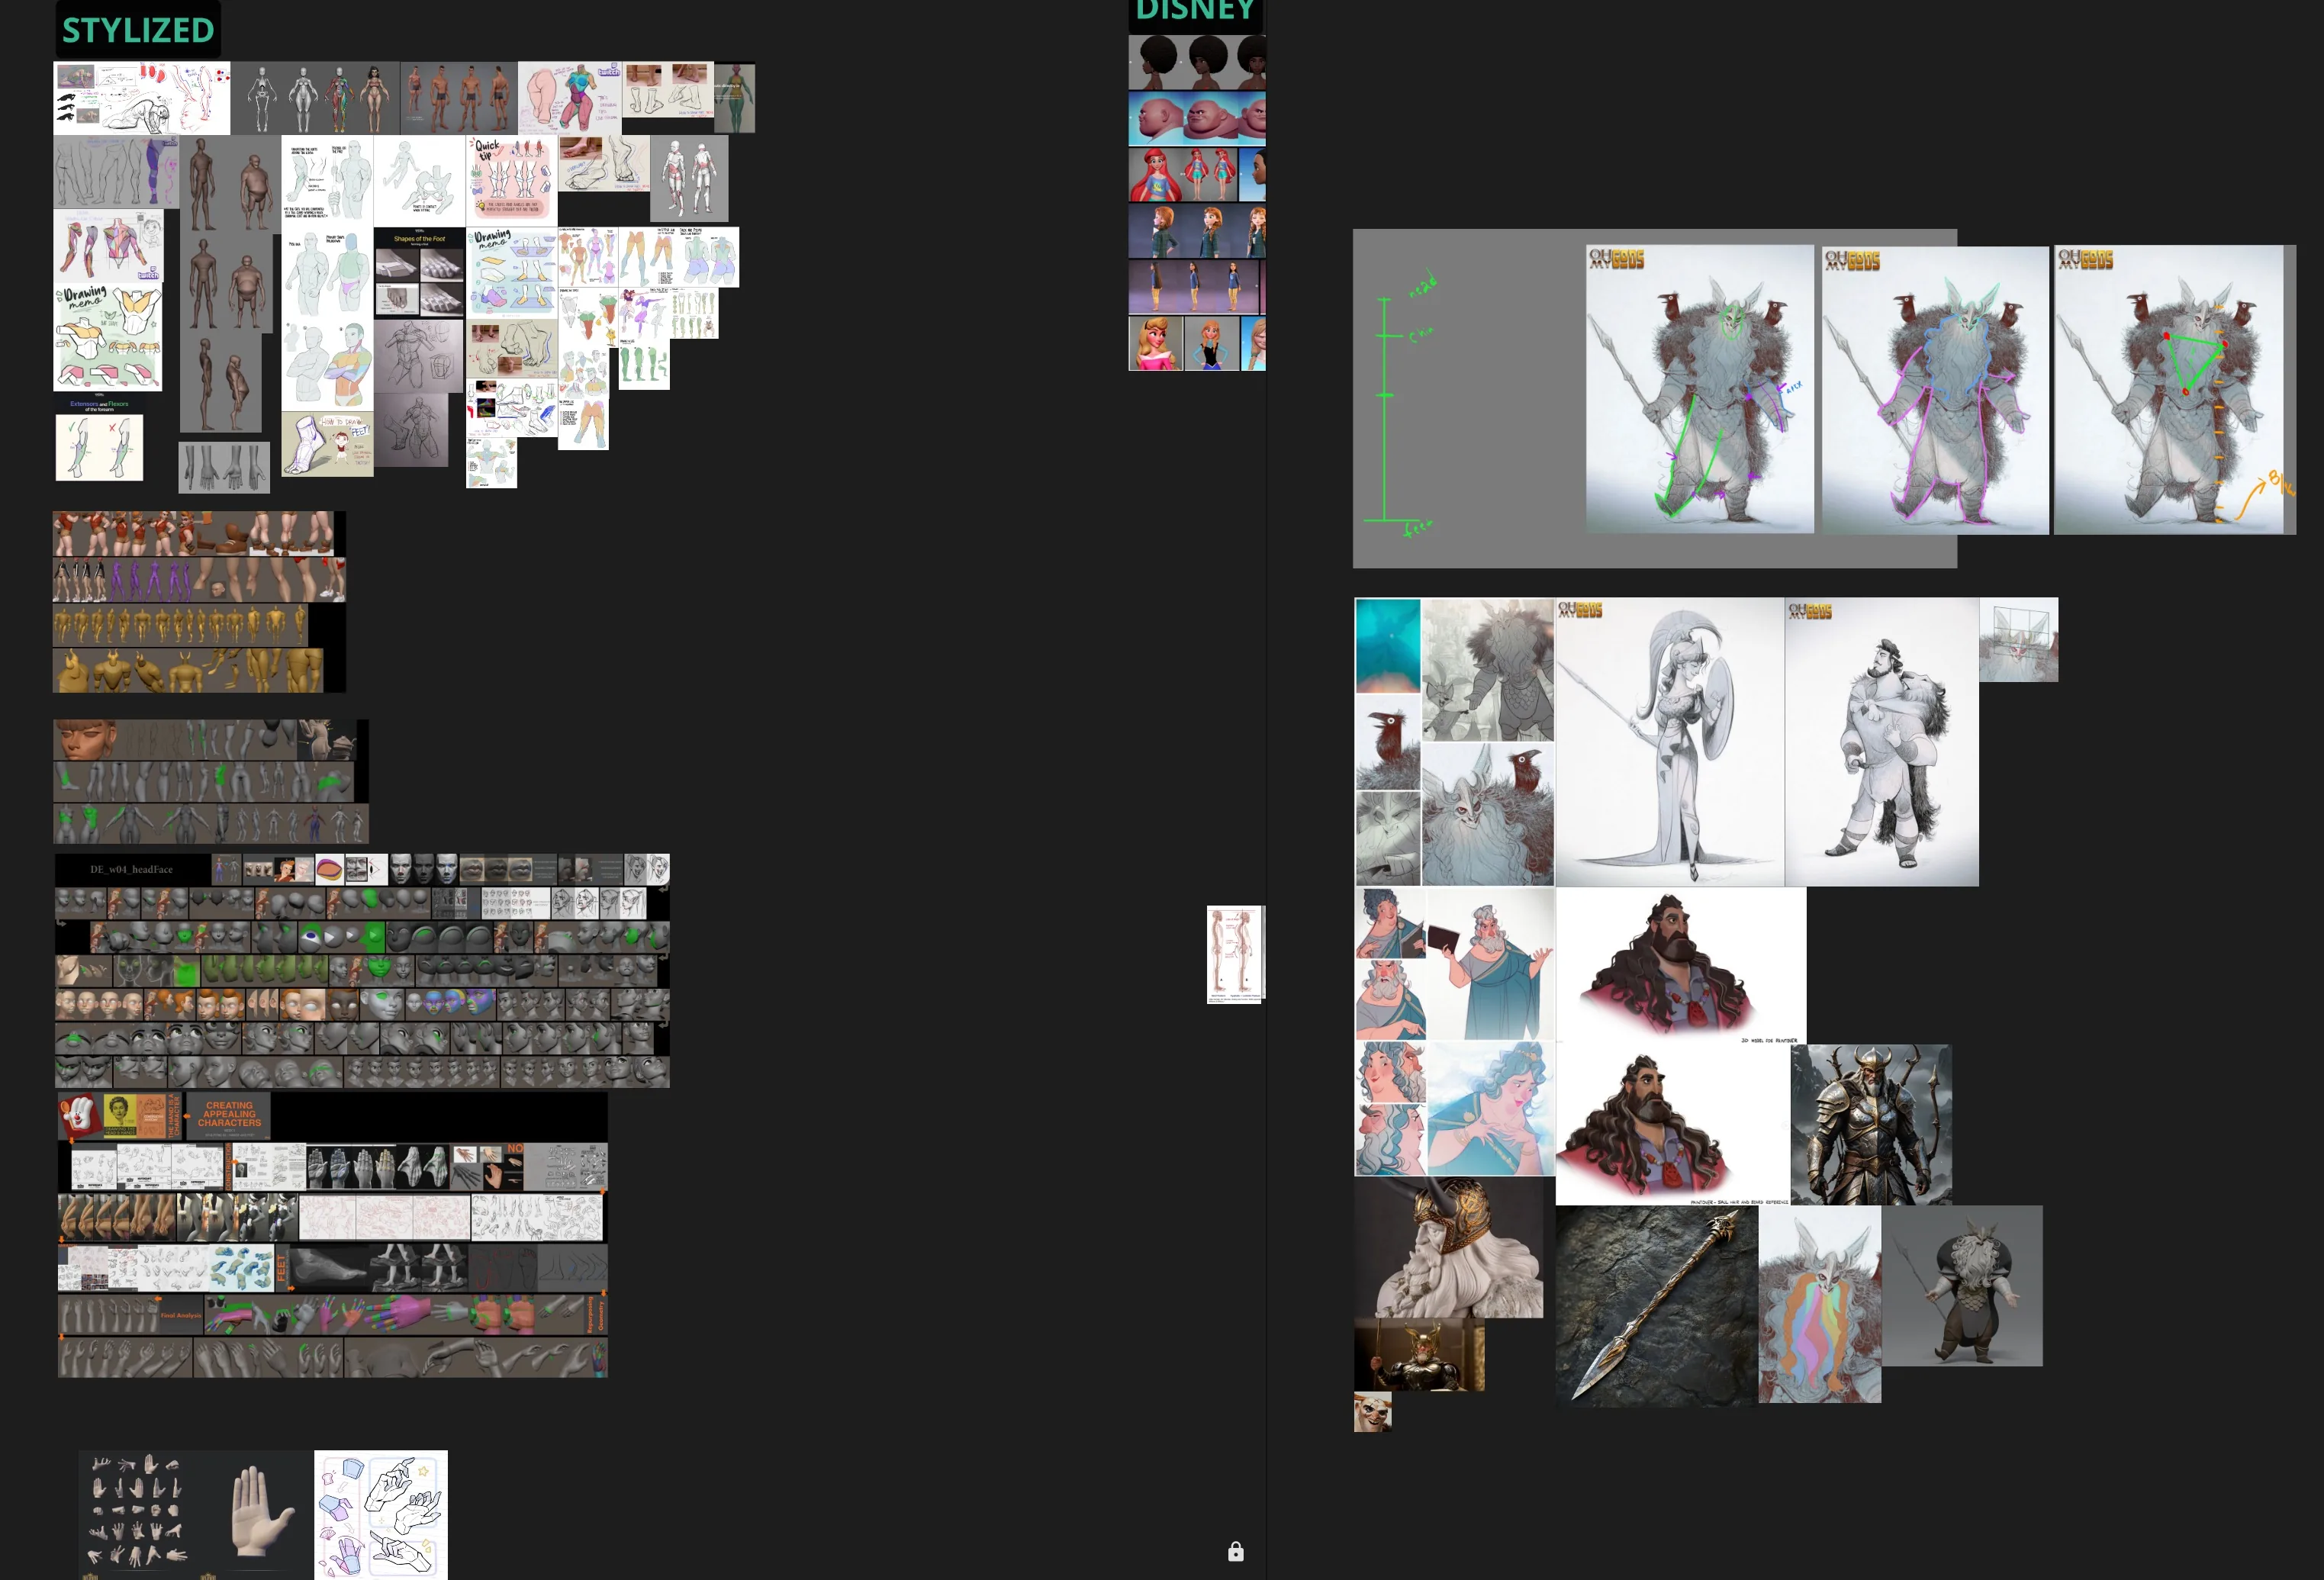Select the DE_w04_headFace label tile
2324x1580 pixels.
(x=132, y=869)
